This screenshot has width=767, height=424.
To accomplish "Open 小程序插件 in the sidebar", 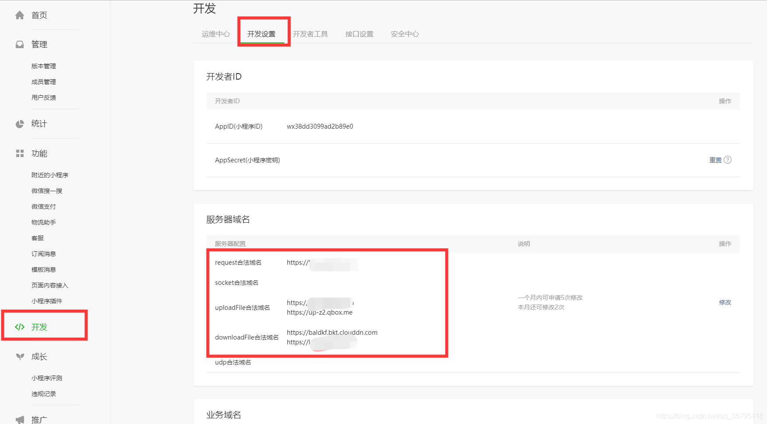I will point(47,301).
